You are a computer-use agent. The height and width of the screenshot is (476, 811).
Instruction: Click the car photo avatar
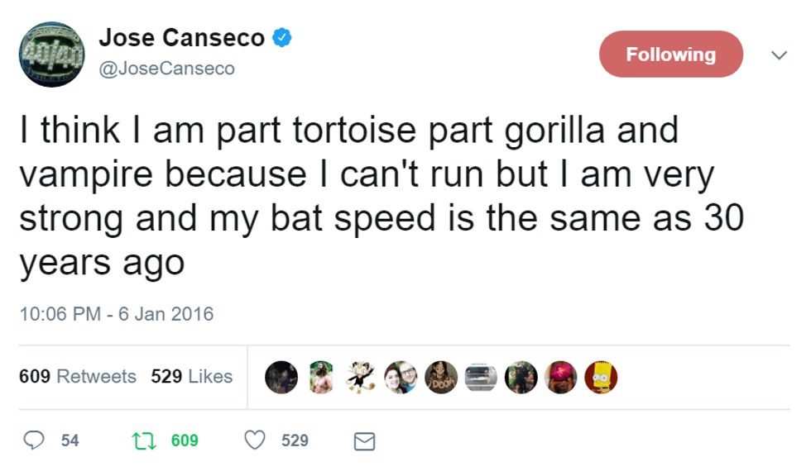(x=481, y=376)
